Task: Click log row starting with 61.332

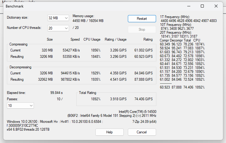Action: tap(182, 60)
